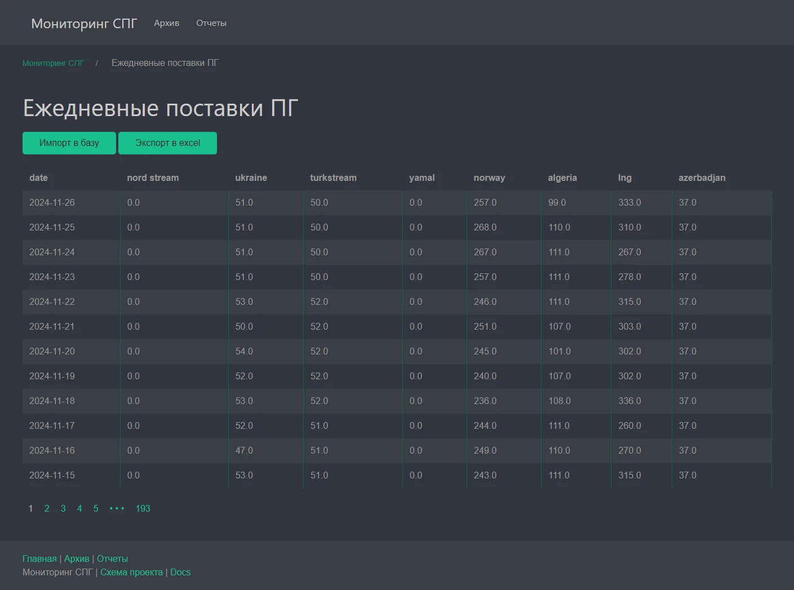Open the Главная footer link

[x=39, y=558]
